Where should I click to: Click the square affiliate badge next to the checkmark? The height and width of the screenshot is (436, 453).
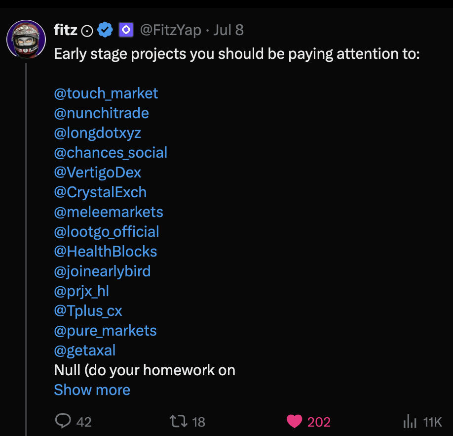click(125, 29)
